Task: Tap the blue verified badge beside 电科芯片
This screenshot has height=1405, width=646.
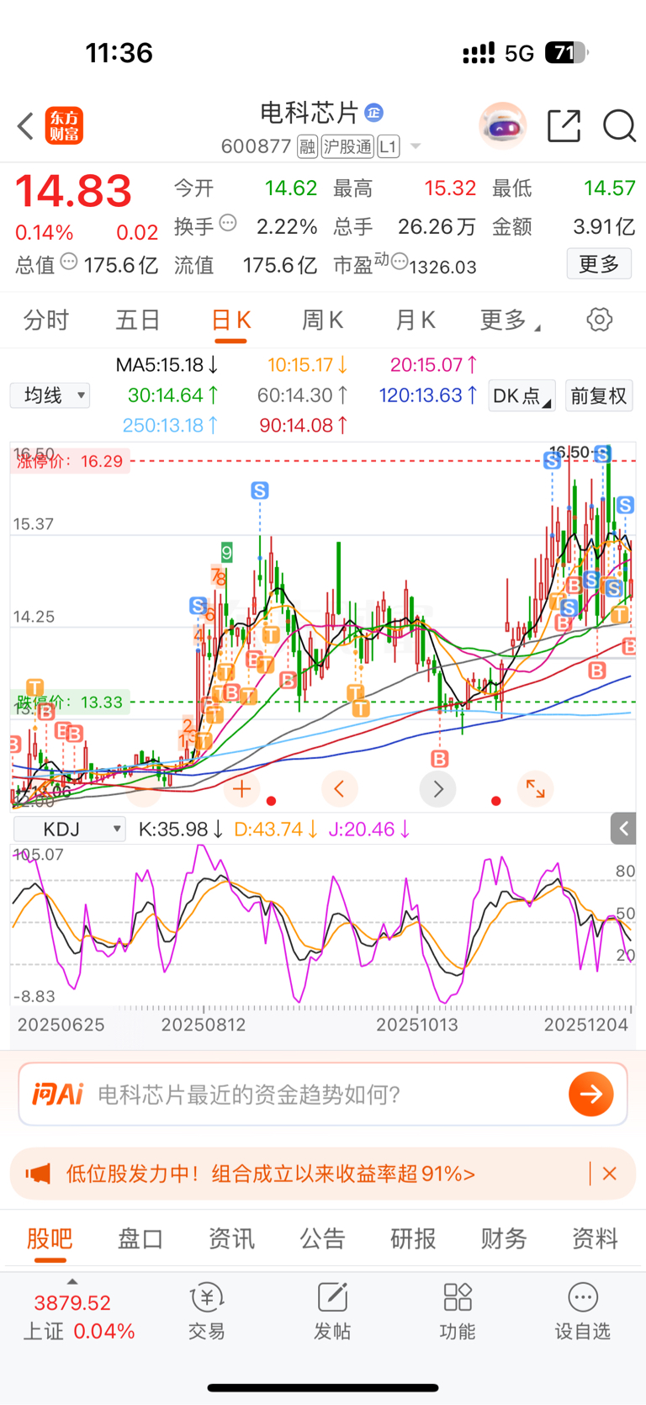Action: (374, 112)
